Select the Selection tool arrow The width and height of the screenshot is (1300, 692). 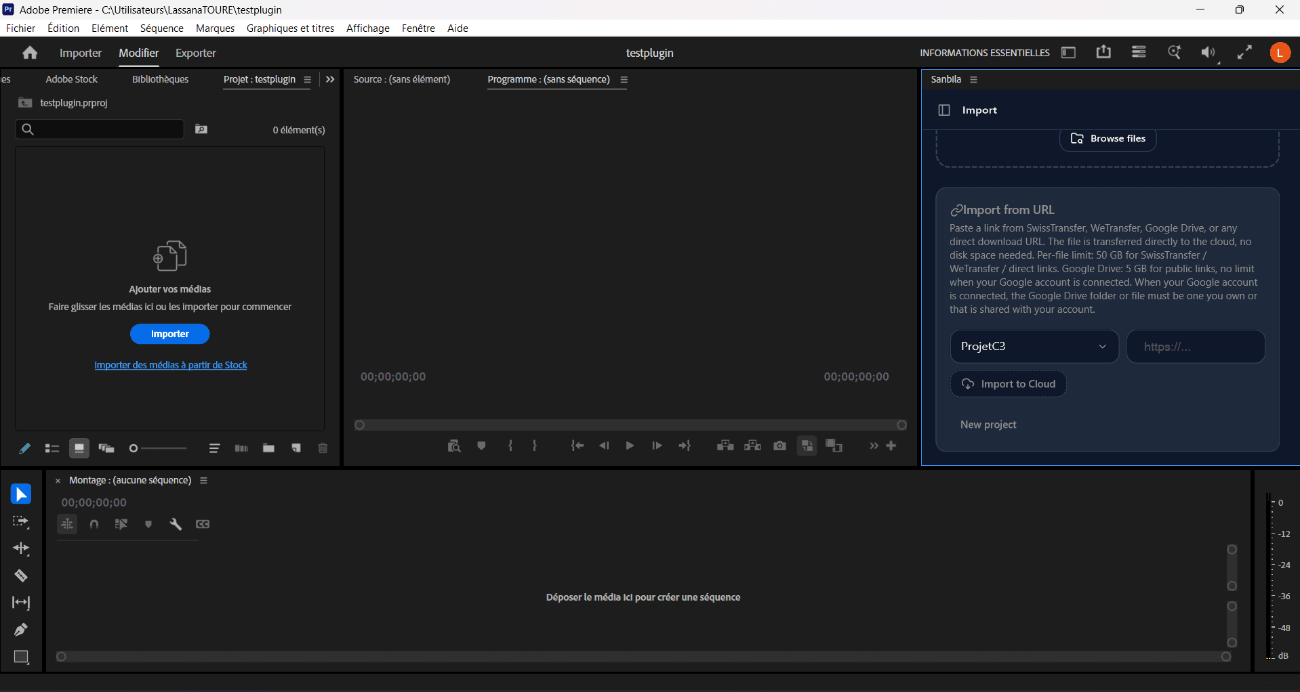(x=21, y=494)
